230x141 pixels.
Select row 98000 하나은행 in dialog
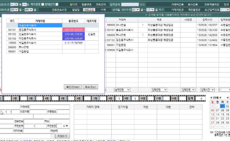[53, 47]
